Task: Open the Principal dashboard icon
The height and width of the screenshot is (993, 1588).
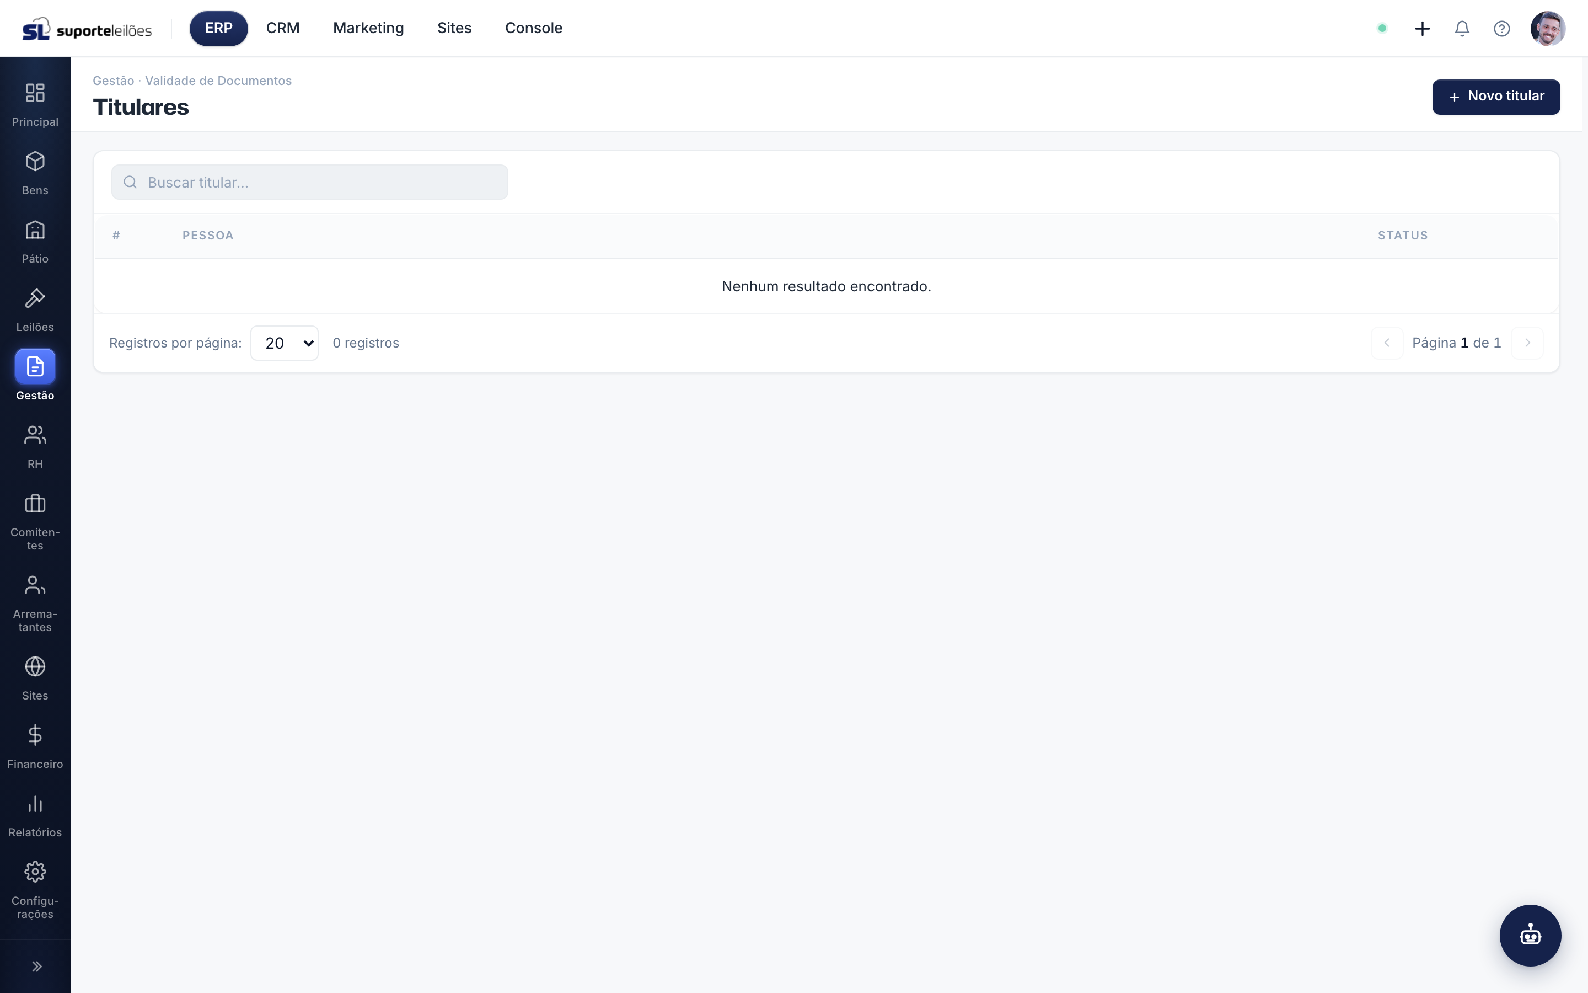Action: 35,93
